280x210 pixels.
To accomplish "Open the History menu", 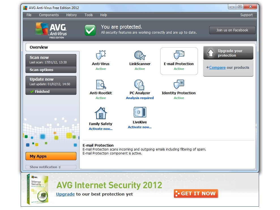I will (x=71, y=15).
